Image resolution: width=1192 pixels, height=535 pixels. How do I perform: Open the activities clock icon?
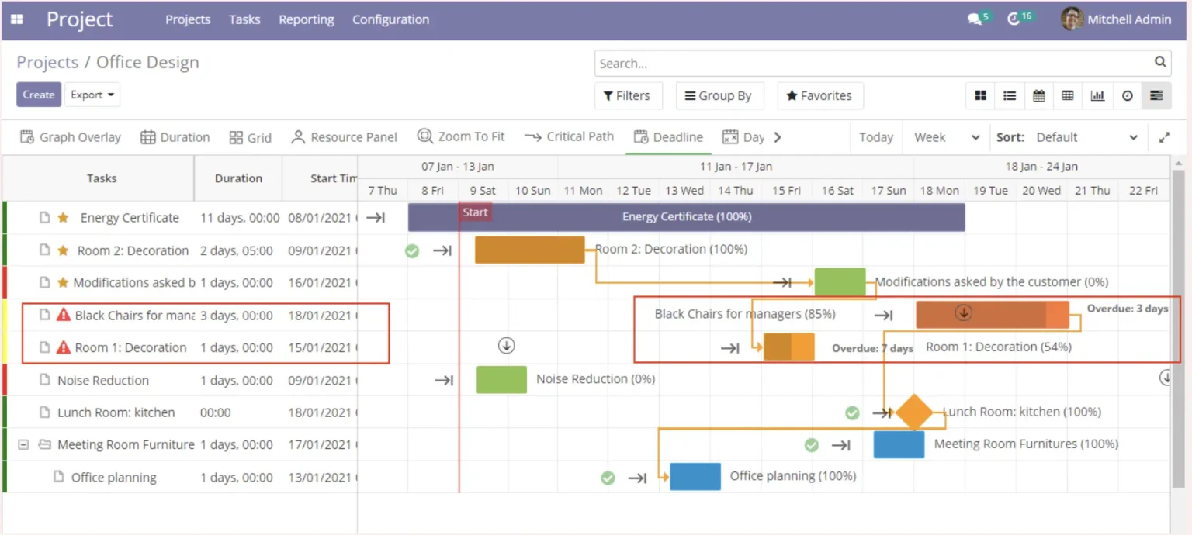1014,19
